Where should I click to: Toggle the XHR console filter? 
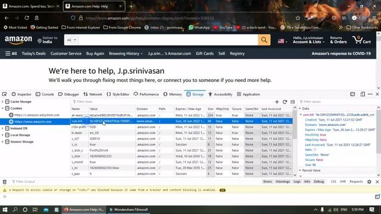[x=343, y=182]
